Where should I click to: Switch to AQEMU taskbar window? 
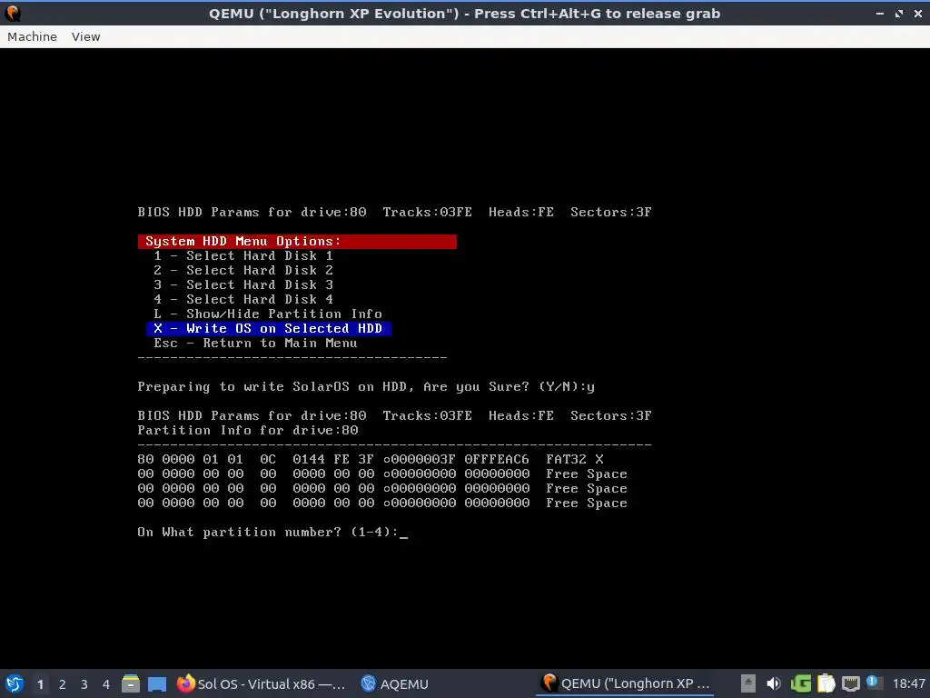coord(395,683)
